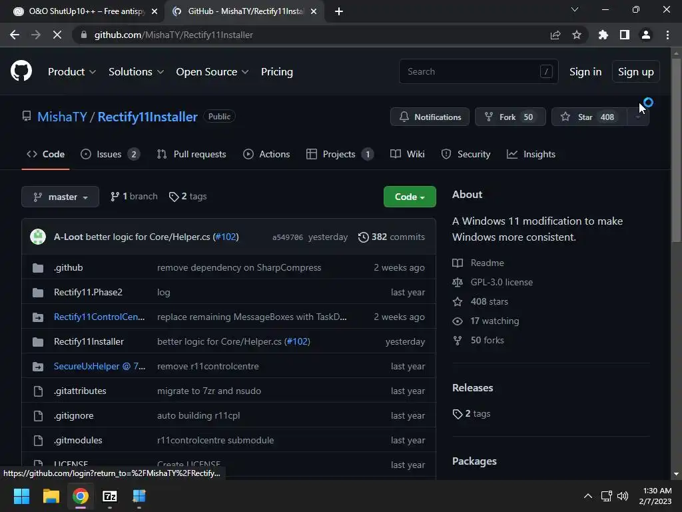Click the Sign in link

[x=585, y=72]
